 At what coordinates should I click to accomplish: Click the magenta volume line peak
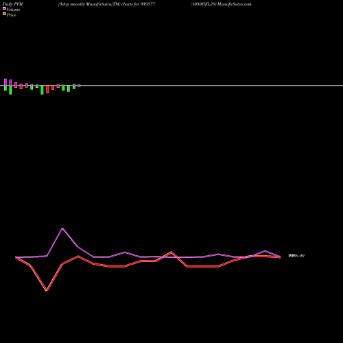[x=62, y=228]
